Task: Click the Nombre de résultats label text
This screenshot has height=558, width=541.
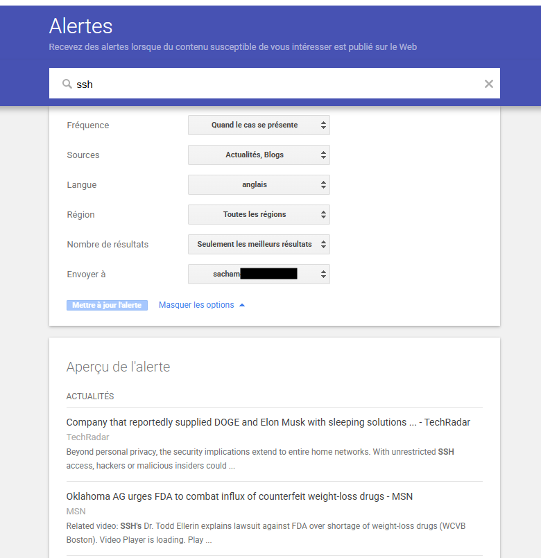Action: click(108, 245)
